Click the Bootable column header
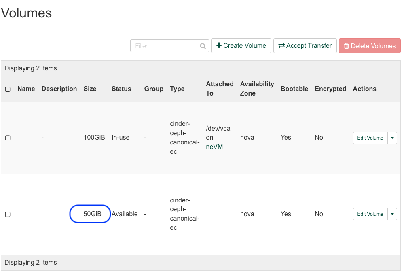The width and height of the screenshot is (404, 274). (x=294, y=89)
